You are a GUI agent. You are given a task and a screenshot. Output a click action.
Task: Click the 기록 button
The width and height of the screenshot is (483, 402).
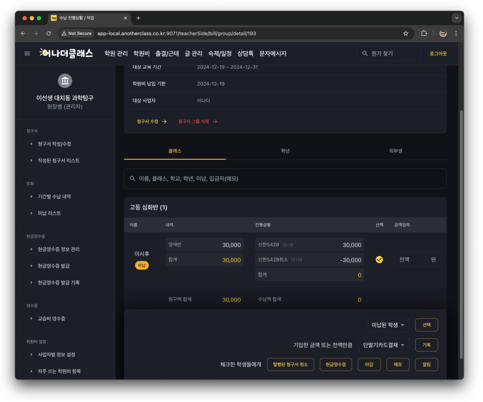point(427,345)
